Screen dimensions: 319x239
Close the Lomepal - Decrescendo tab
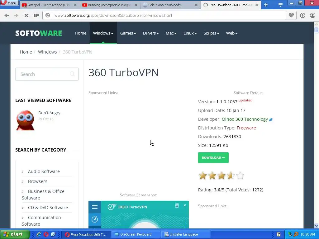75,5
